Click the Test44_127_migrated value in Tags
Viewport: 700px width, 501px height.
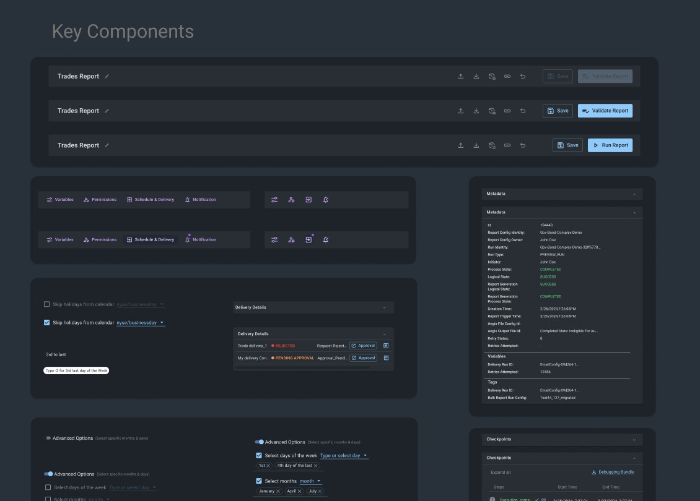point(558,398)
